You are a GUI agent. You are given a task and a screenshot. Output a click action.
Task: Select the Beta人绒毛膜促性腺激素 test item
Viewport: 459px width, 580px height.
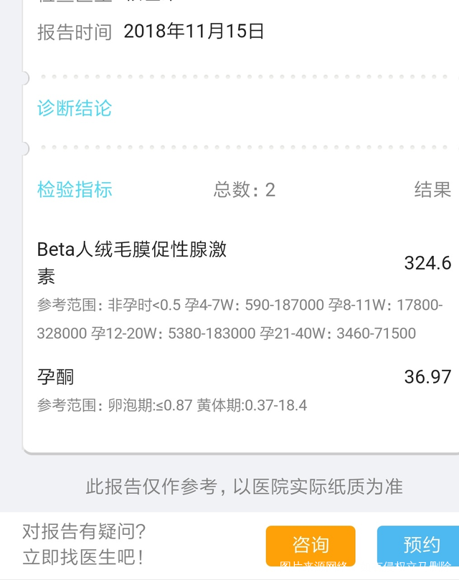tap(132, 262)
